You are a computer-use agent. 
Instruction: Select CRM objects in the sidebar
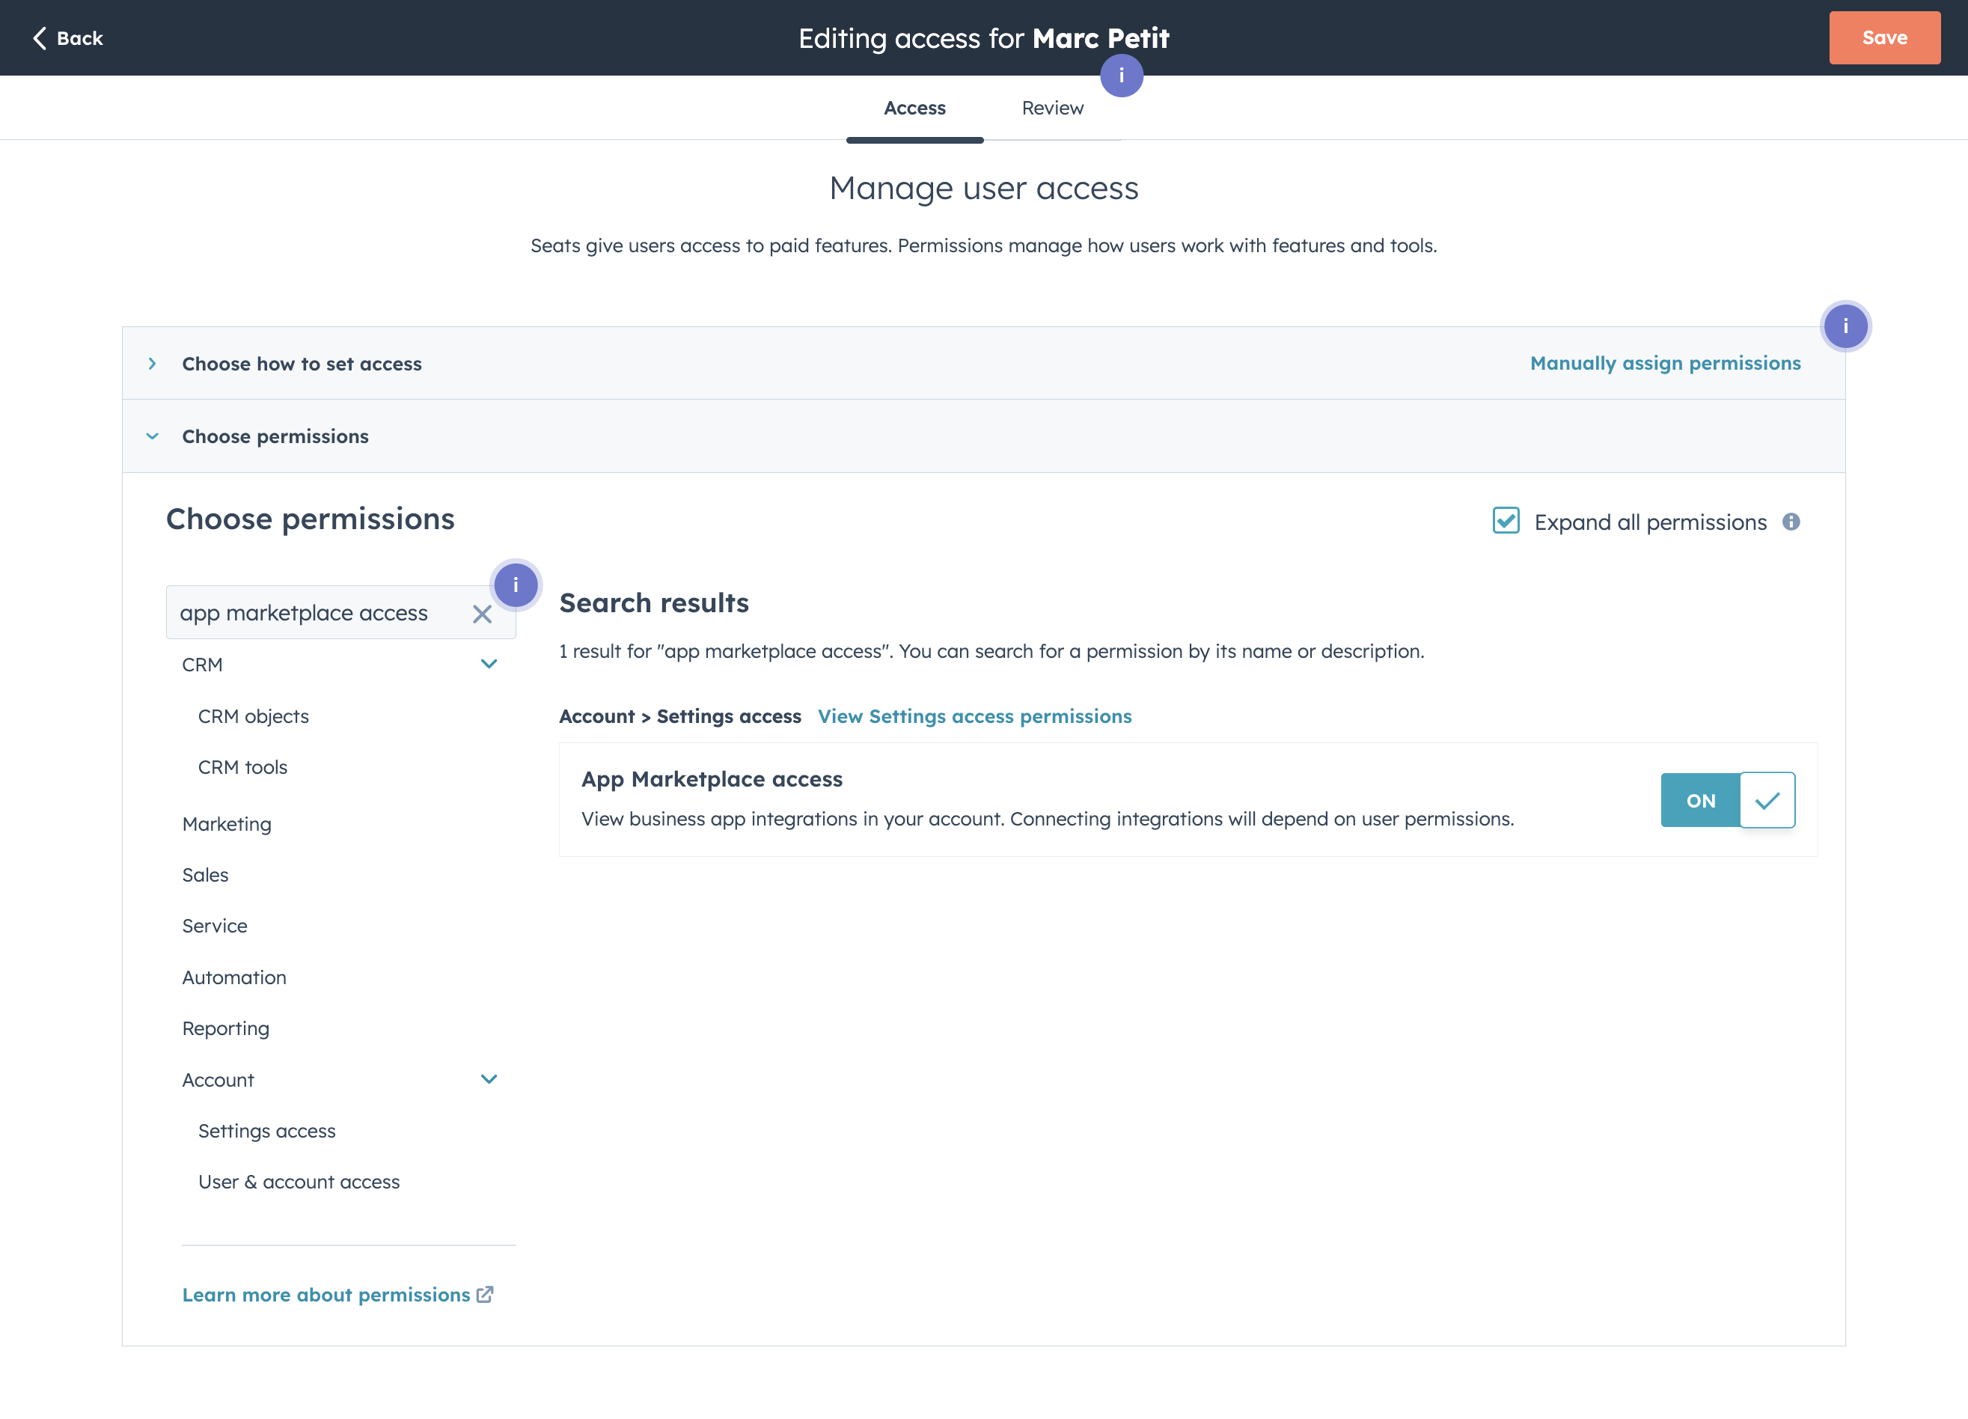[x=254, y=716]
